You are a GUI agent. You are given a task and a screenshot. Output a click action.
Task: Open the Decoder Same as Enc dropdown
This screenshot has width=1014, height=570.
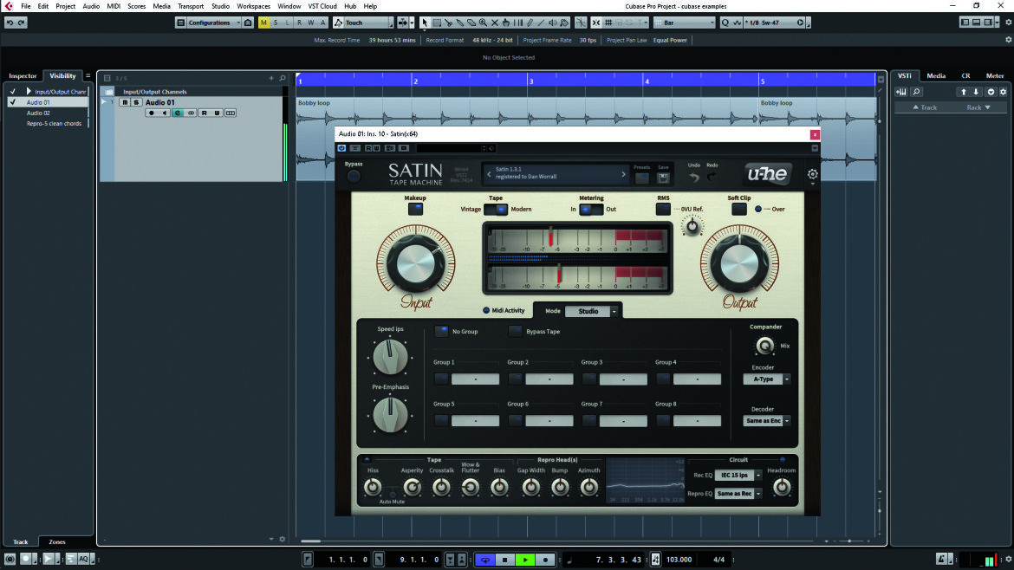point(767,421)
